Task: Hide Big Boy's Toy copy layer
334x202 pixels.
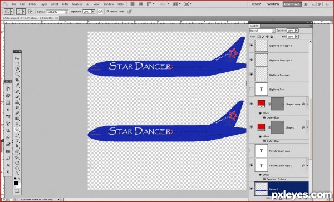Action: point(252,75)
